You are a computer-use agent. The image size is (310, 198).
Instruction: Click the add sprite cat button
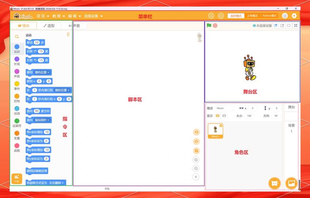[x=274, y=183]
